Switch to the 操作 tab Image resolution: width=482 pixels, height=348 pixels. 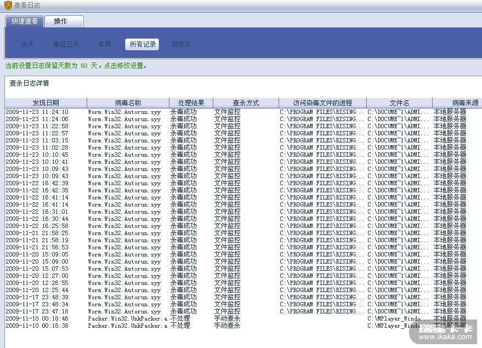(x=60, y=21)
